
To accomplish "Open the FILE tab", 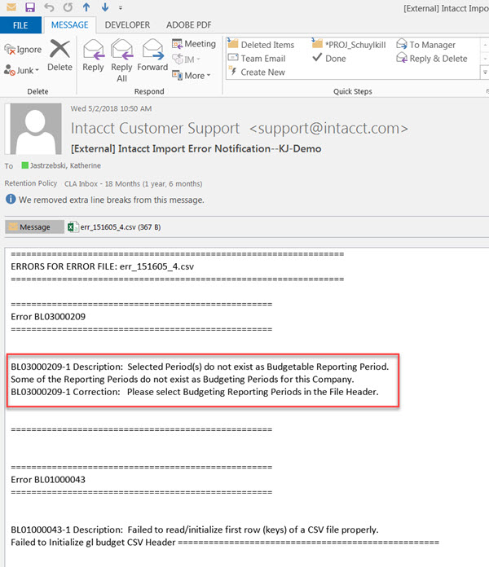I will [20, 26].
